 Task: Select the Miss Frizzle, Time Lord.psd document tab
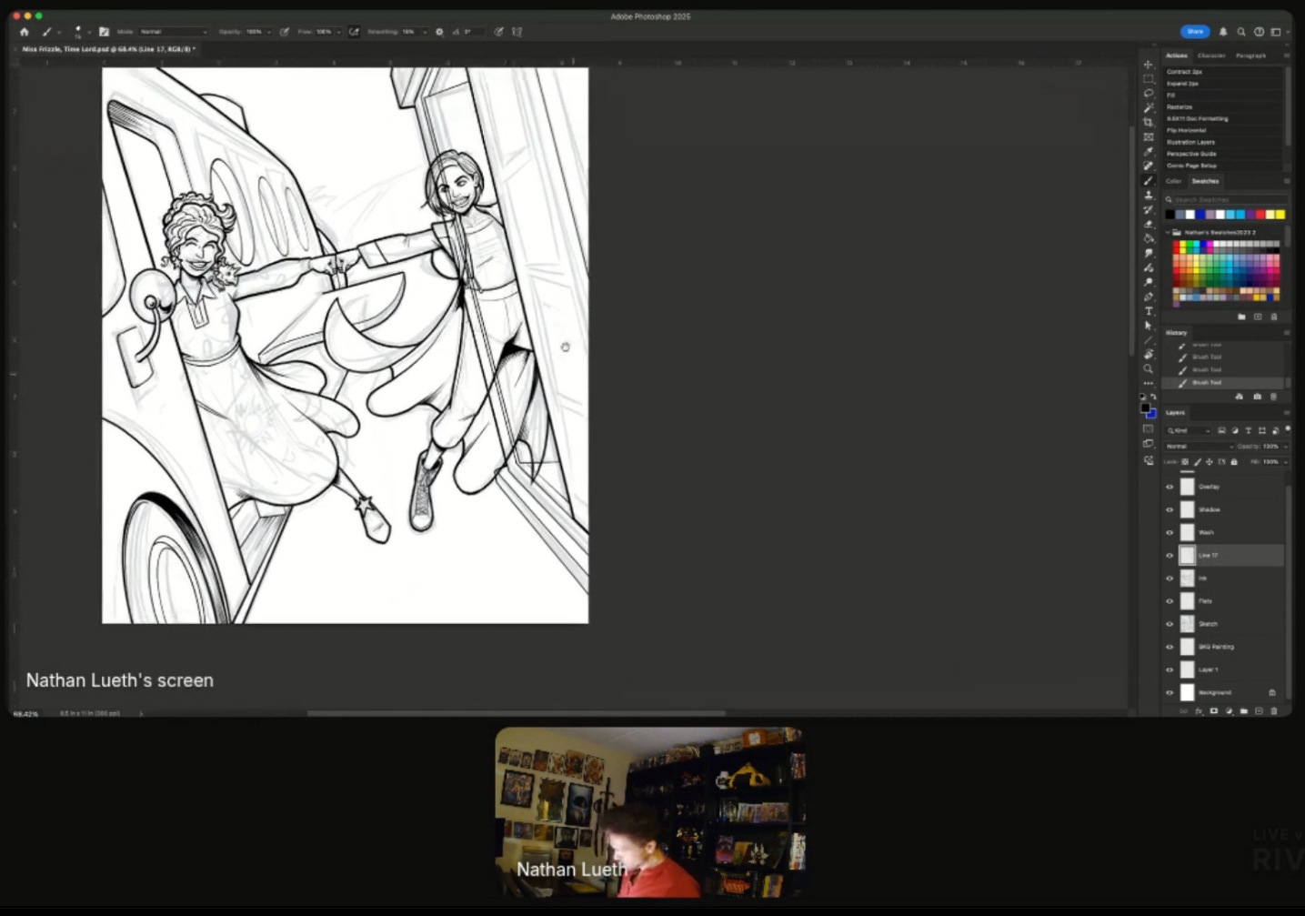pos(107,49)
